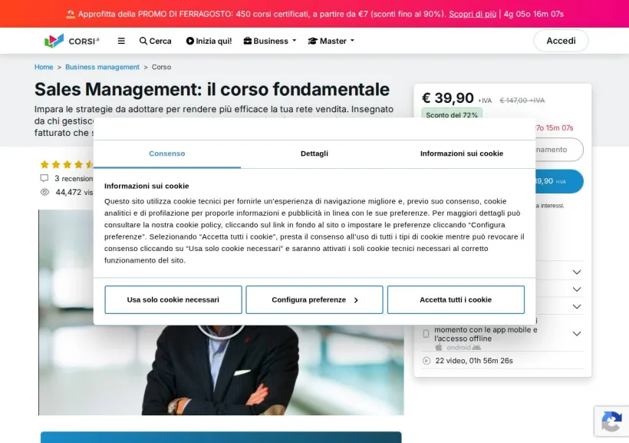
Task: Click the Corsi.it logo
Action: click(x=72, y=41)
